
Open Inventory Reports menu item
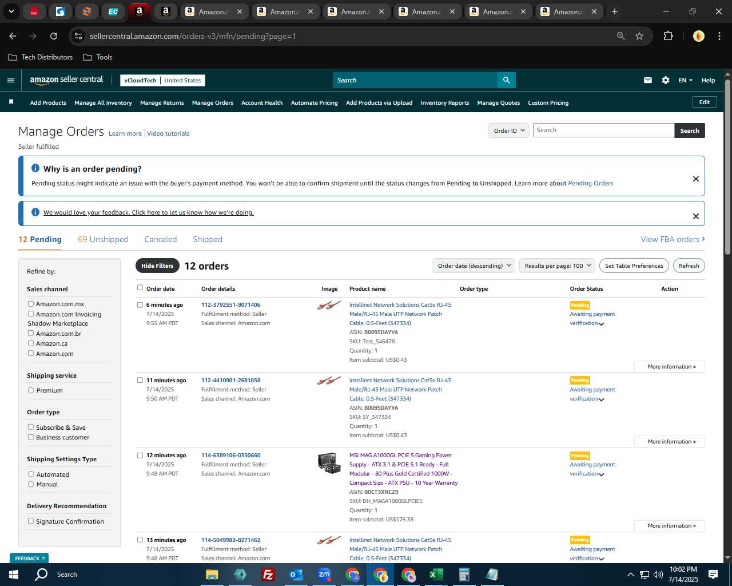(445, 102)
